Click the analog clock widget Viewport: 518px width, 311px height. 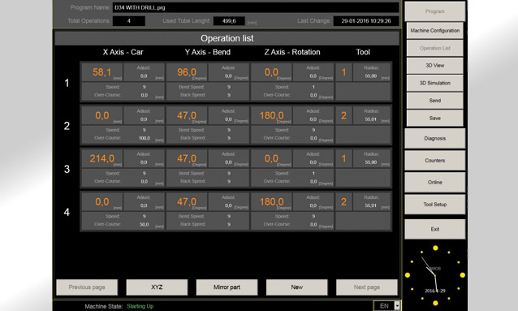point(434,275)
